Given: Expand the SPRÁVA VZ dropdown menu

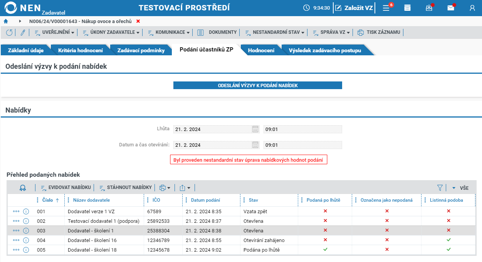Looking at the screenshot, I should pyautogui.click(x=331, y=33).
